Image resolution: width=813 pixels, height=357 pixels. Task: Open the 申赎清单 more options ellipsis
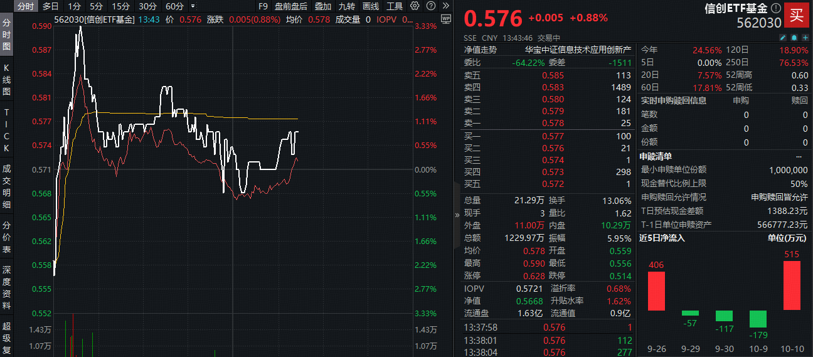tap(799, 156)
